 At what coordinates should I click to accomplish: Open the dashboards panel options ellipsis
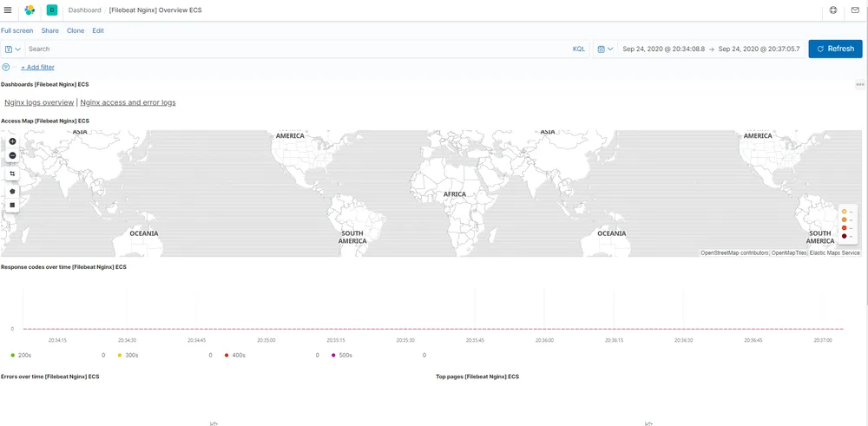[x=859, y=85]
